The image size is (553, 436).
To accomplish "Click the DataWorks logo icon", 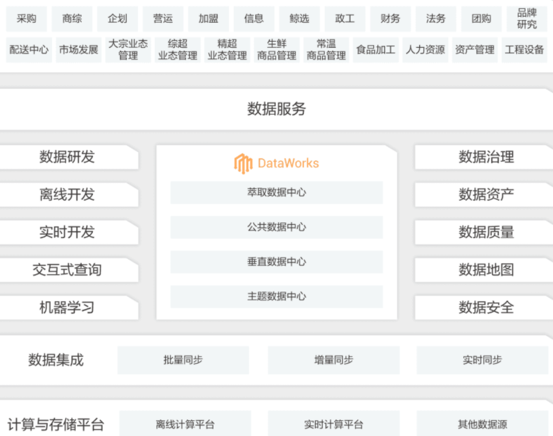I will (x=243, y=164).
